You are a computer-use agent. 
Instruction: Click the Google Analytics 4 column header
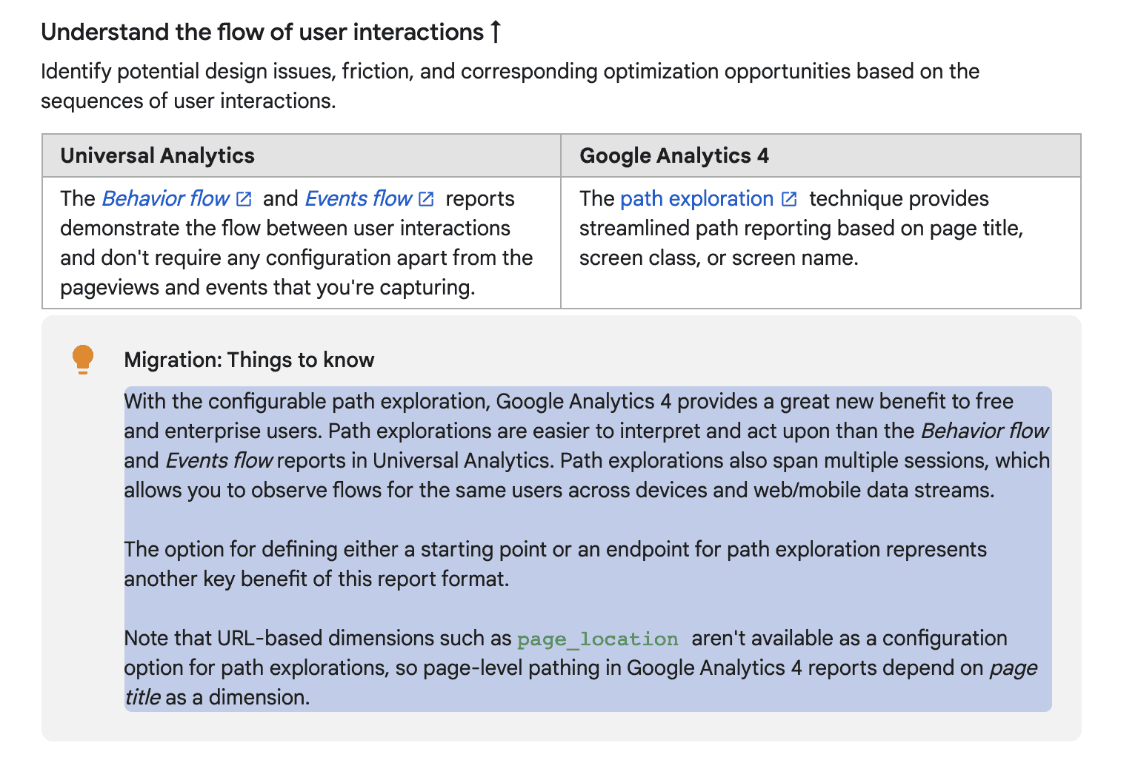tap(673, 155)
